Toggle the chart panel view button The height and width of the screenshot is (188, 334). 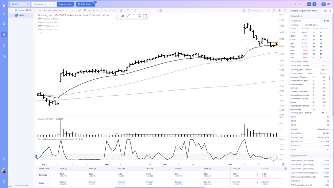309,4
